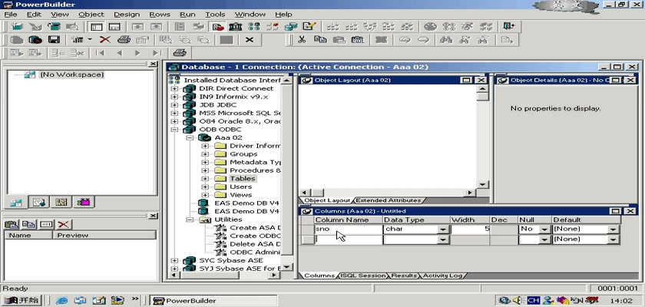Open the empty second-row Data Type dropdown
Viewport: 645px width, 307px height.
pos(442,240)
